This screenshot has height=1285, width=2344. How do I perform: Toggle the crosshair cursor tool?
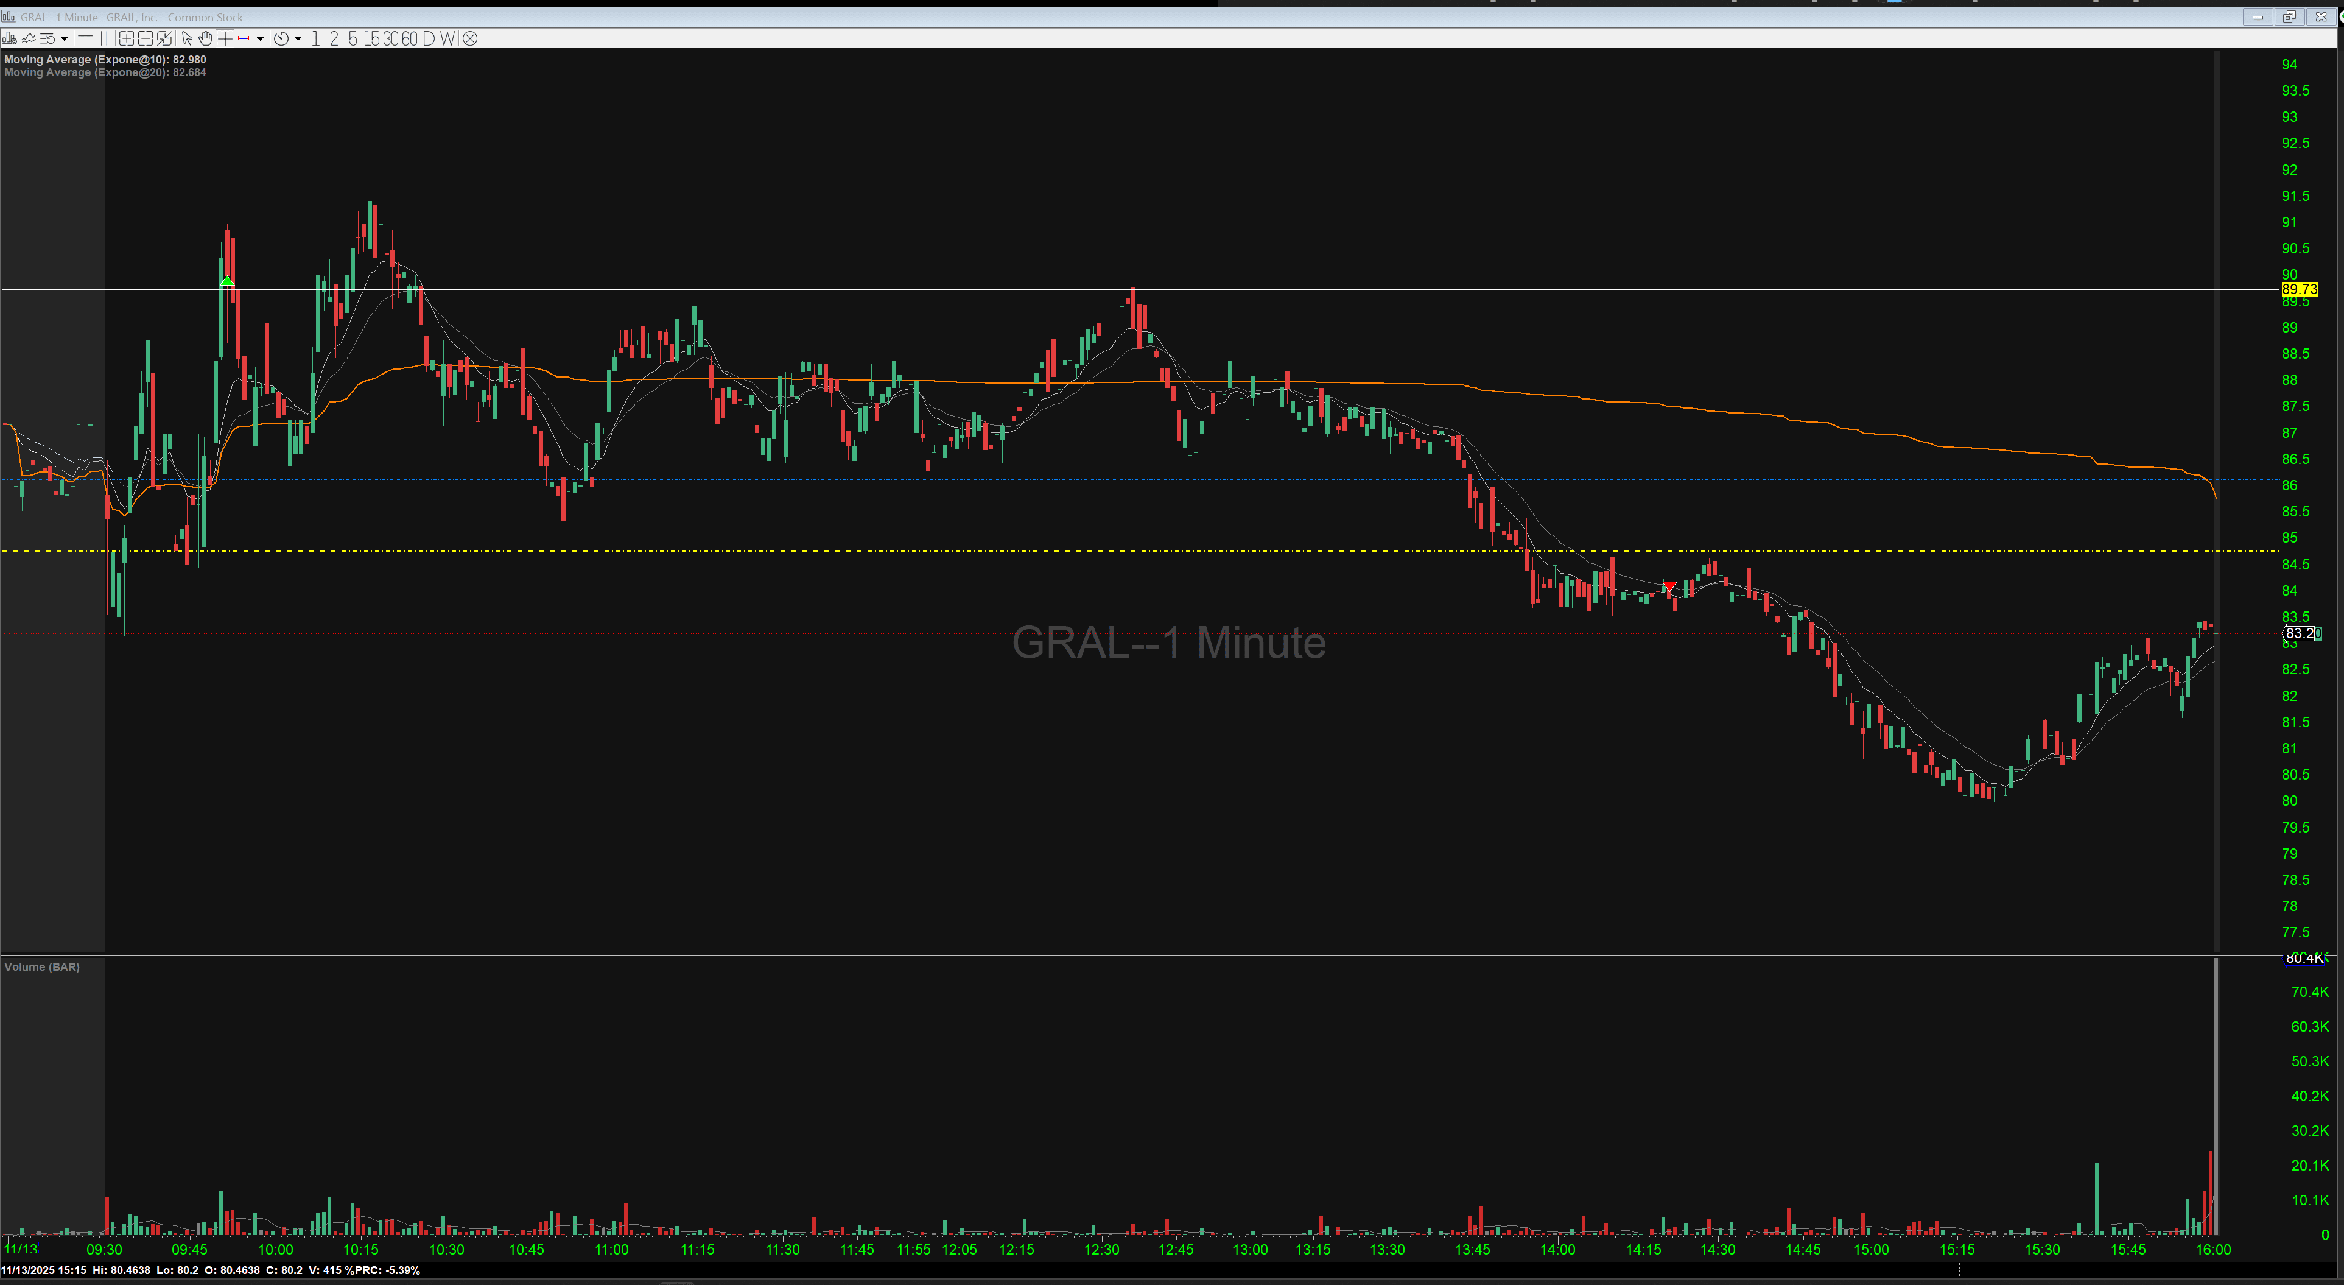[225, 38]
